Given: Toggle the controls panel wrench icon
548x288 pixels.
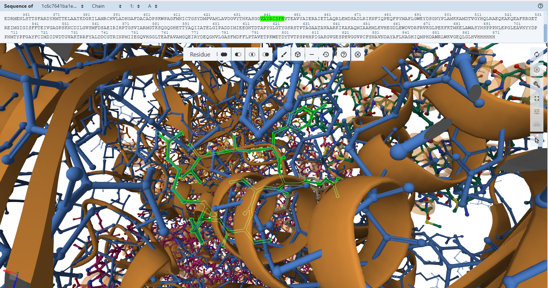Looking at the screenshot, I should pos(537,84).
